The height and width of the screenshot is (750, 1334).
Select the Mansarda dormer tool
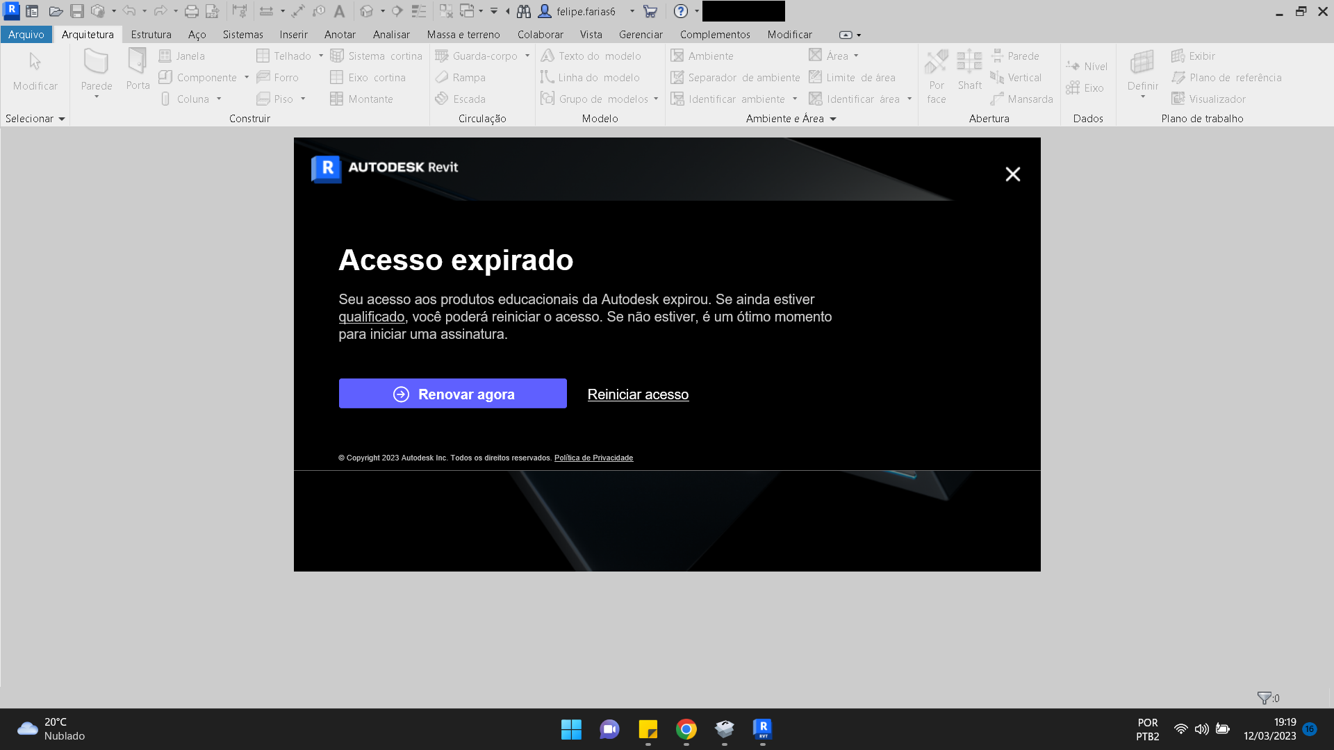(x=1022, y=99)
